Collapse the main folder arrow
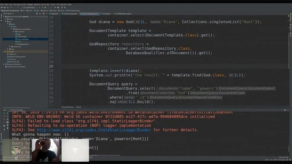The width and height of the screenshot is (292, 164). 8,24
